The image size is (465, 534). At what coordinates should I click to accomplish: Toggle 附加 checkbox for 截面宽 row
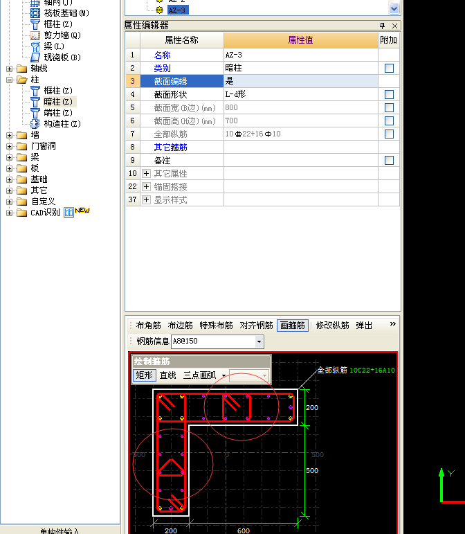(x=389, y=107)
